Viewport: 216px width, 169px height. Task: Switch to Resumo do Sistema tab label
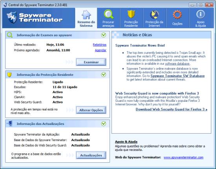(86, 24)
